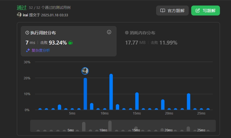Screen dimensions: 231x138
Task: Click the clapping hands icon after 93.24%
Action: click(70, 43)
